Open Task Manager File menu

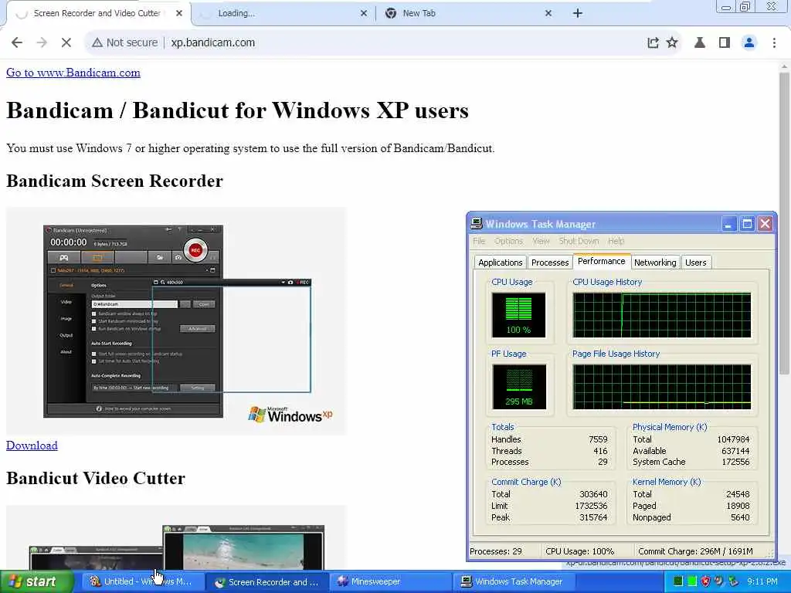479,241
